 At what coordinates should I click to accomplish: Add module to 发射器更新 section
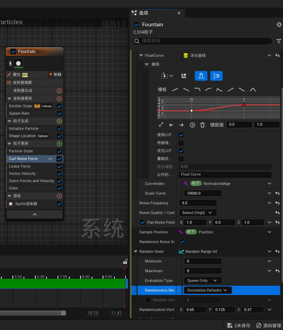(59, 98)
